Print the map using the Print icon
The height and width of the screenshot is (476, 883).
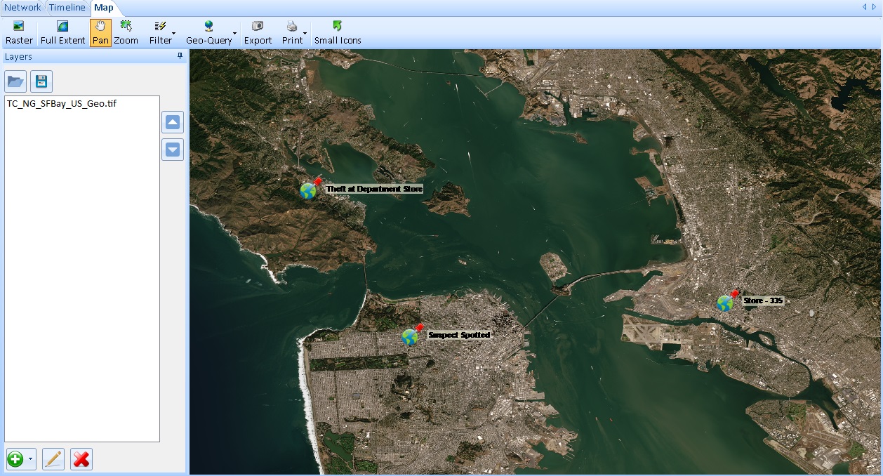pos(291,29)
